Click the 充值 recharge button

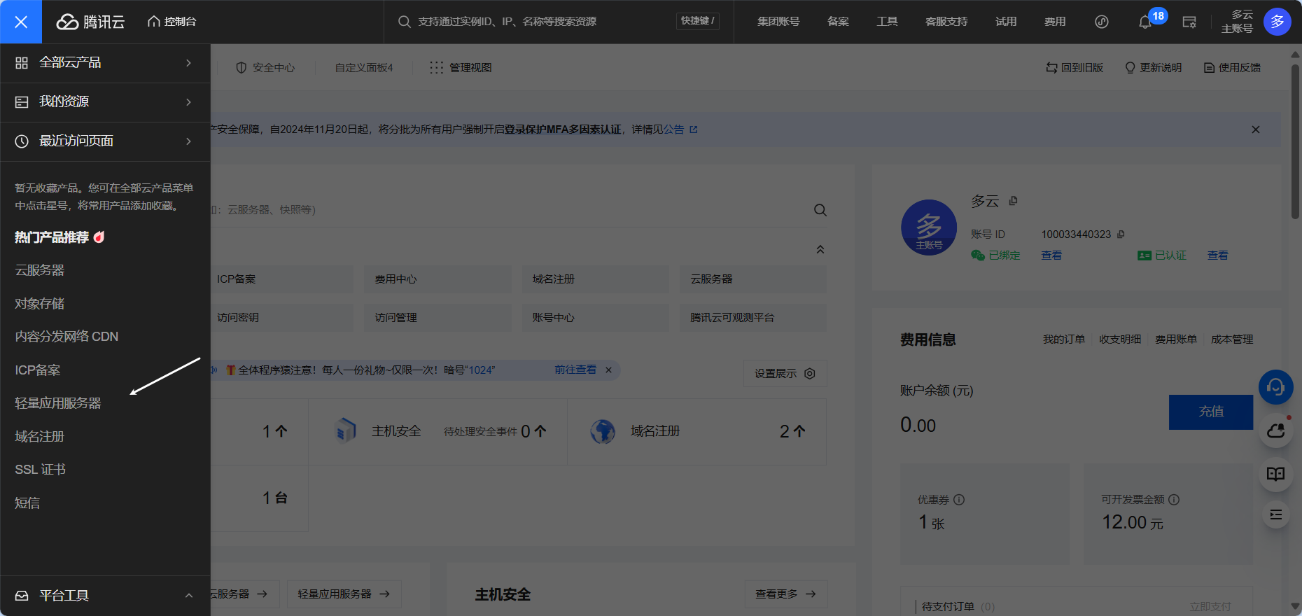(1210, 412)
